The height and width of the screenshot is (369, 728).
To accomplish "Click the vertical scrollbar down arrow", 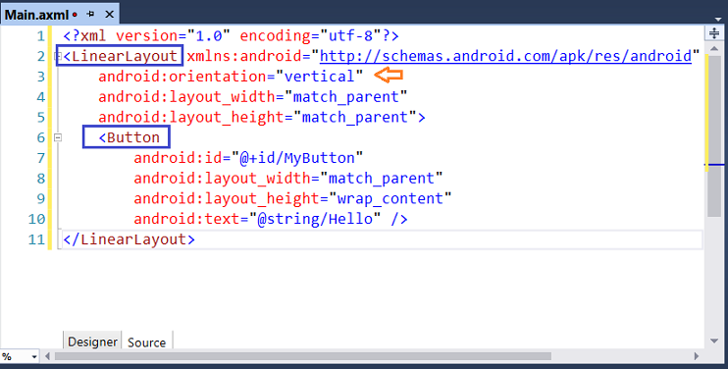I will tap(714, 342).
